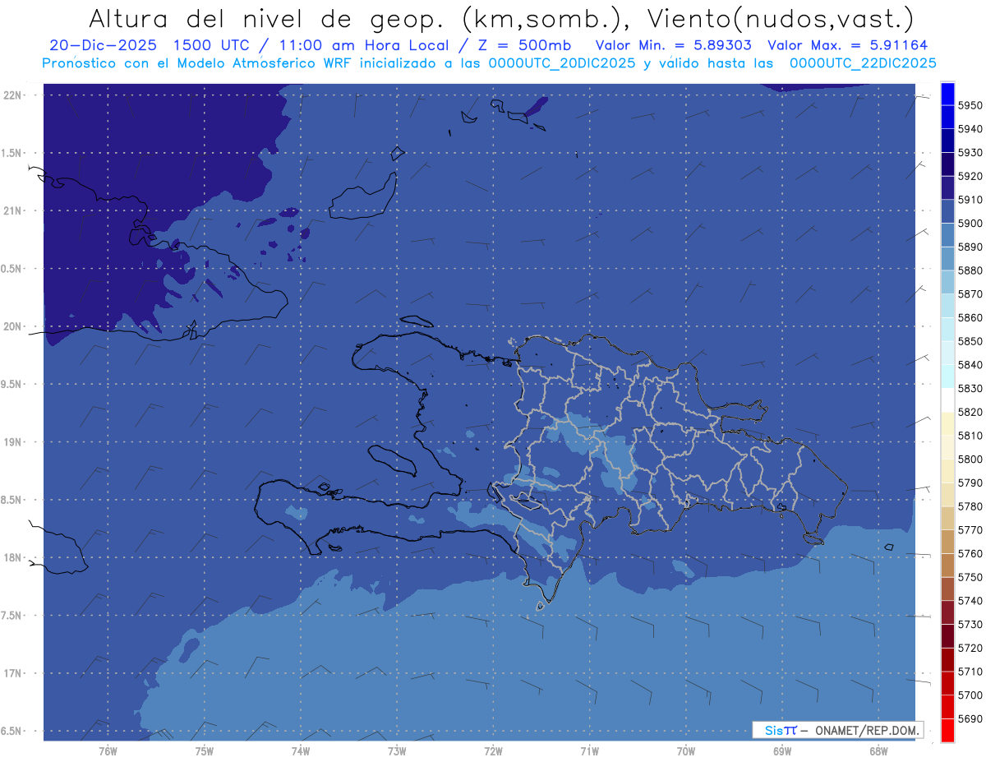
Task: Click the '74W' longitude label
Action: point(301,750)
